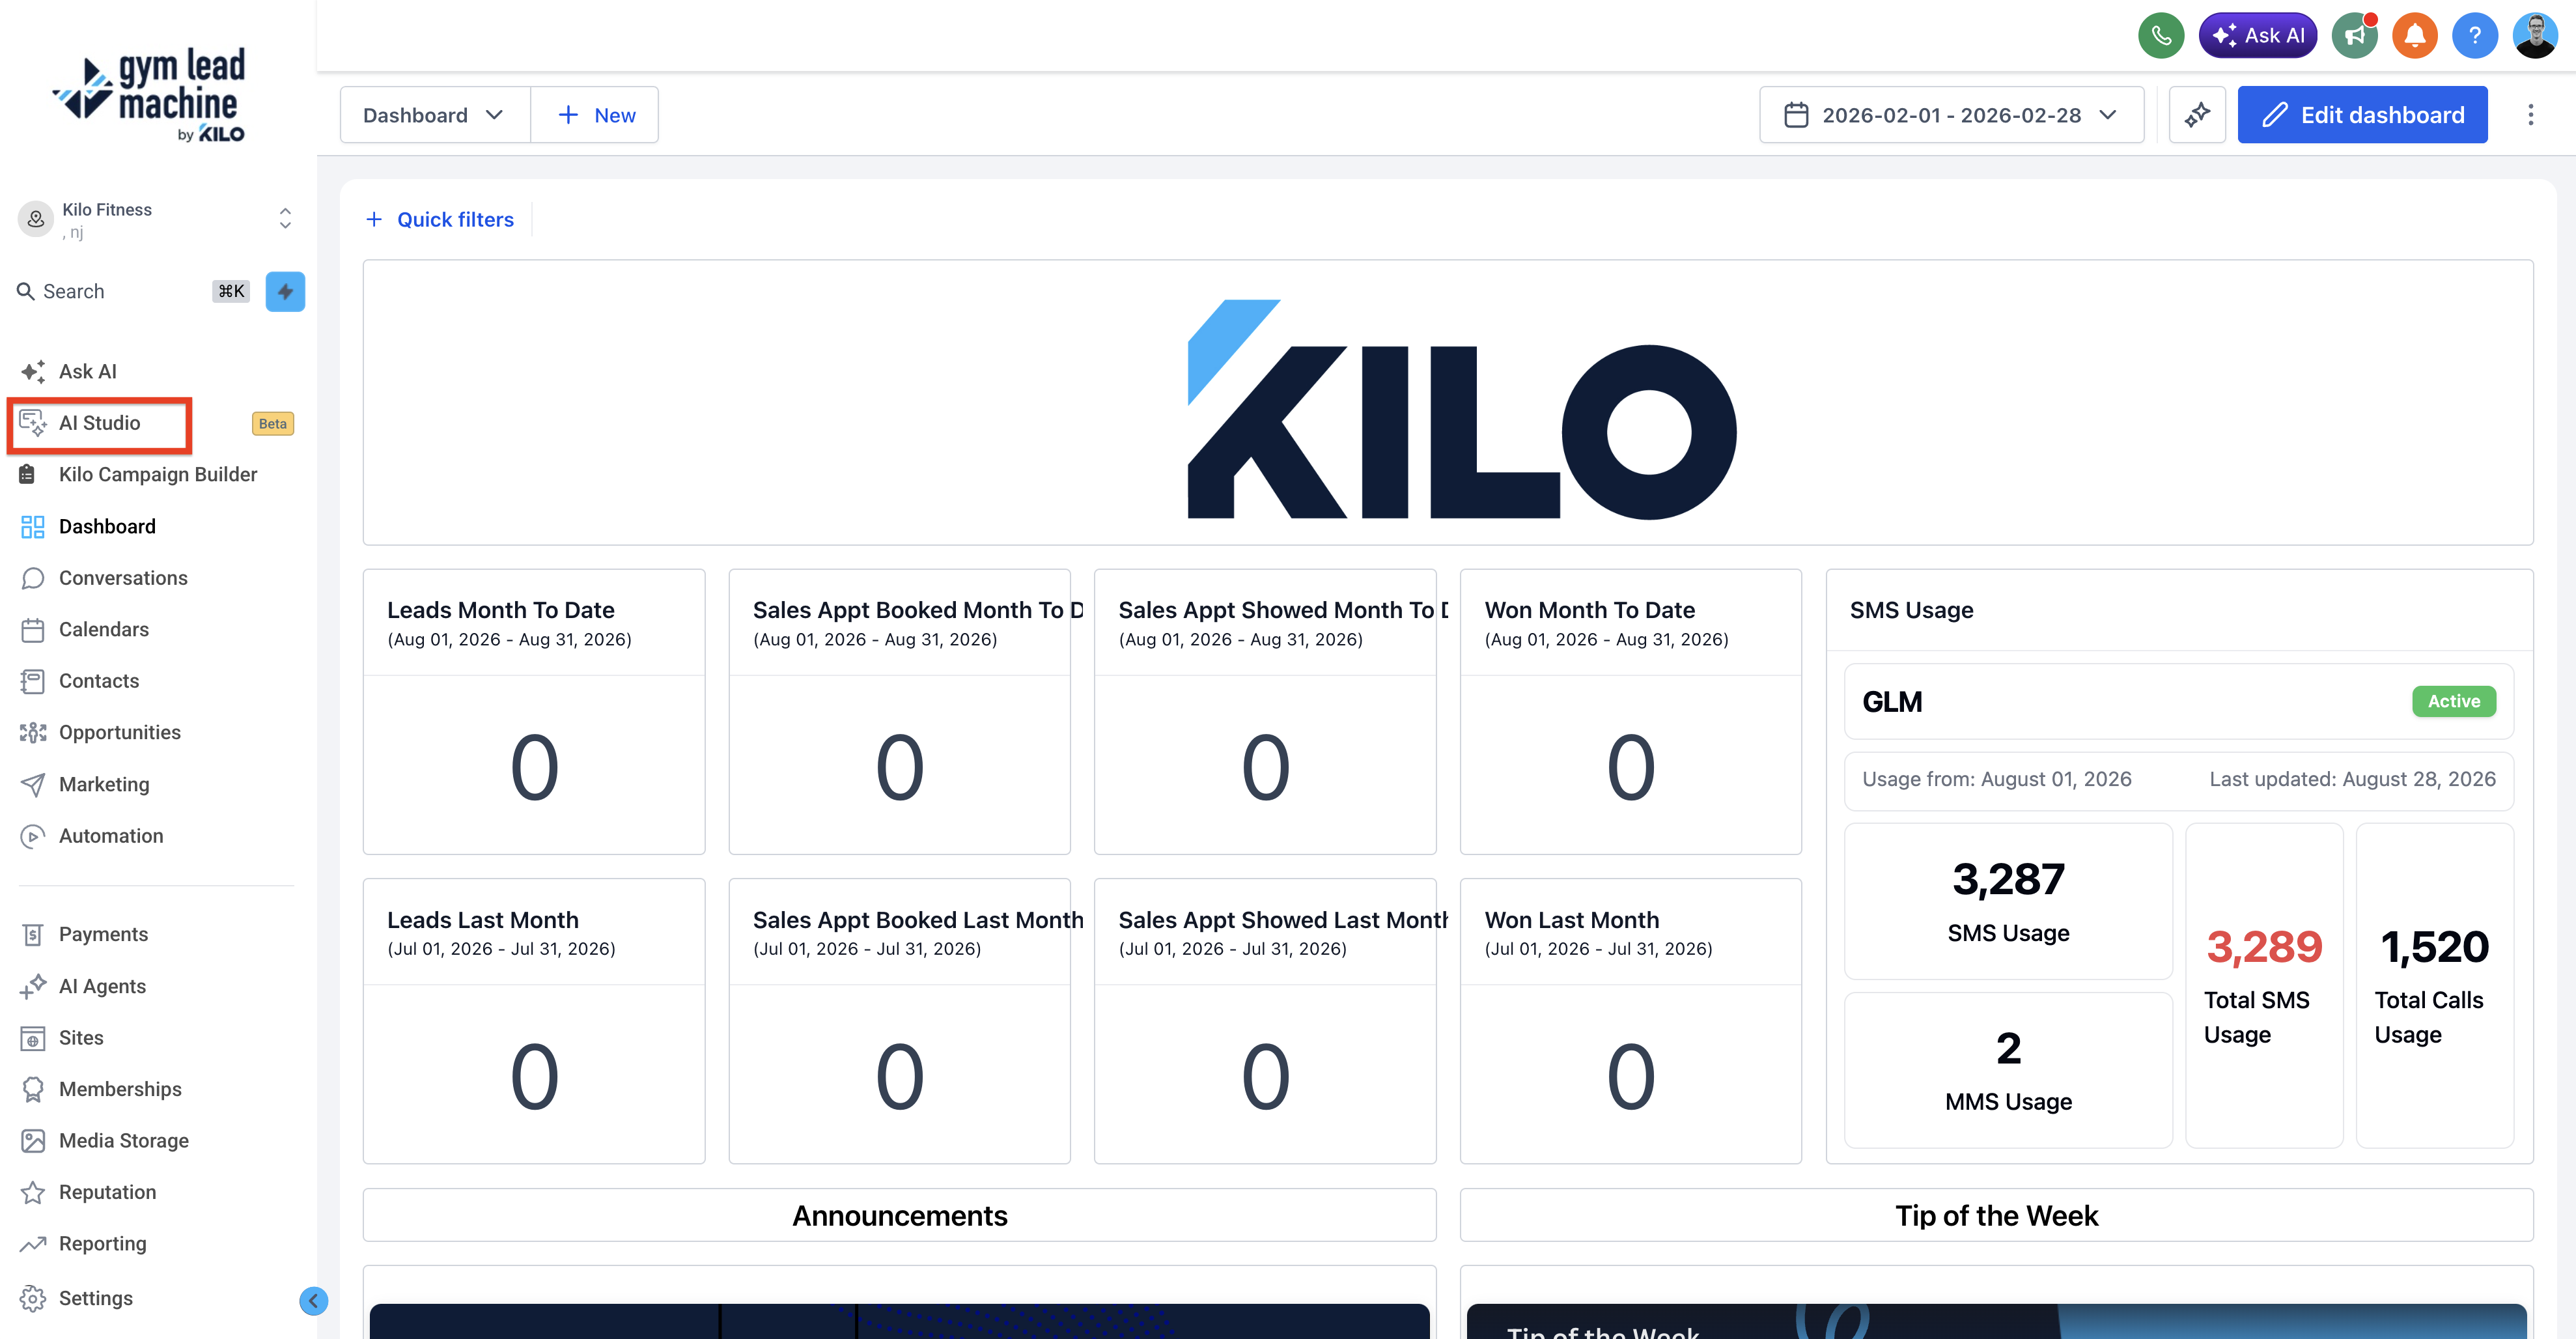Open AI Studio in the sidebar
This screenshot has height=1339, width=2576.
99,423
